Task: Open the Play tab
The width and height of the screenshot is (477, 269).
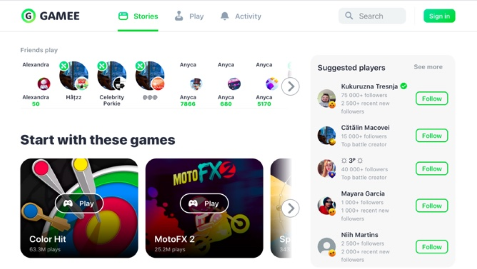Action: pyautogui.click(x=189, y=16)
